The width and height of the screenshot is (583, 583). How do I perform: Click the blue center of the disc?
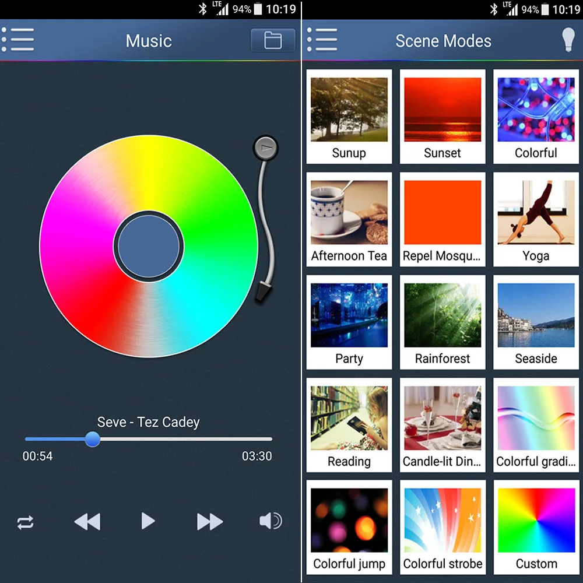click(x=149, y=246)
